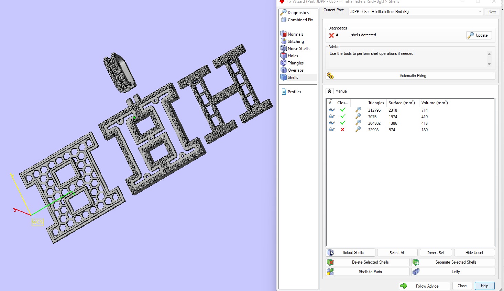Toggle visibility of the 212796-triangle shell

pos(331,110)
